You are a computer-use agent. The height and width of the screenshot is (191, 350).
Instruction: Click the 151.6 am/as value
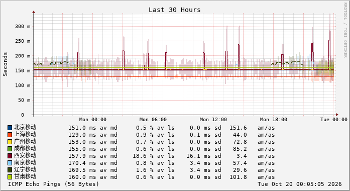point(238,128)
